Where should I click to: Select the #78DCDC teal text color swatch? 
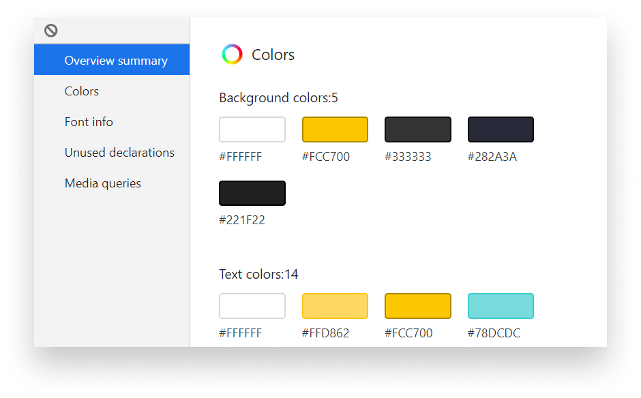[x=501, y=305]
